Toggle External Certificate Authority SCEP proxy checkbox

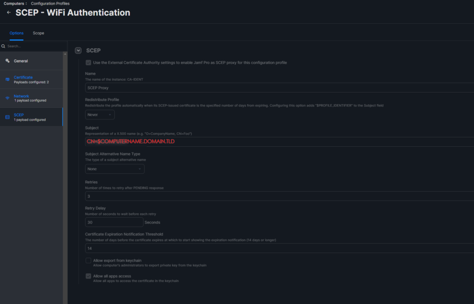[x=88, y=62]
